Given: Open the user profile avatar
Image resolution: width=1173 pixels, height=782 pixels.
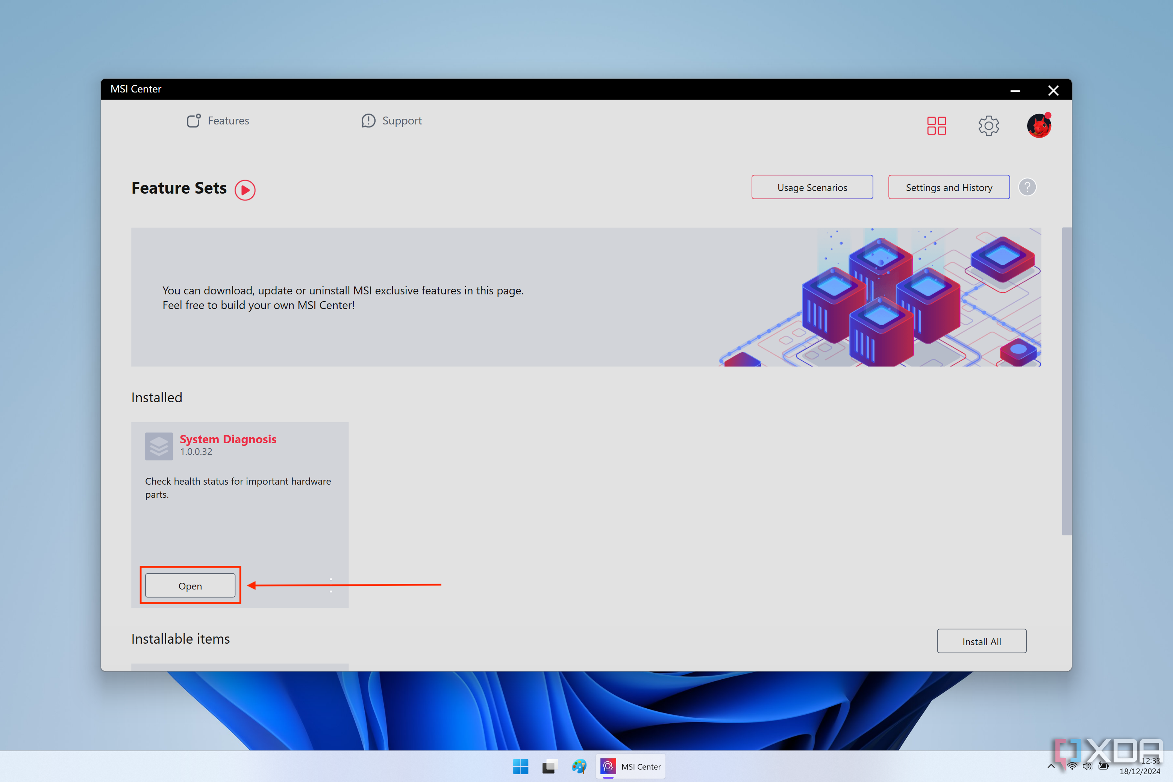Looking at the screenshot, I should (1039, 125).
